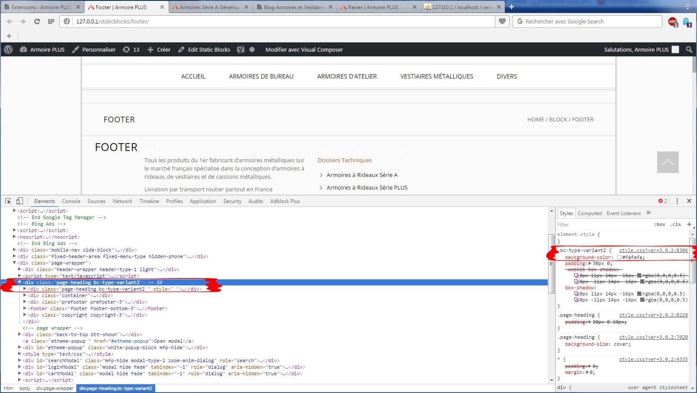Toggle the .cls class editor pane
697x393 pixels.
point(675,224)
